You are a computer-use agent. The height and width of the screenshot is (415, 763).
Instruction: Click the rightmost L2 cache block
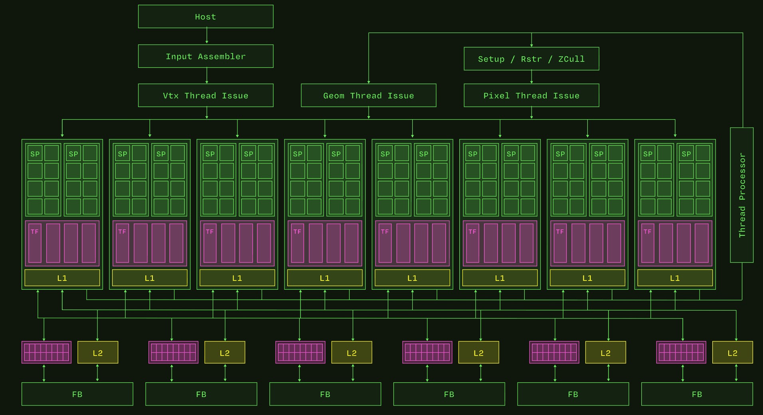coord(732,352)
